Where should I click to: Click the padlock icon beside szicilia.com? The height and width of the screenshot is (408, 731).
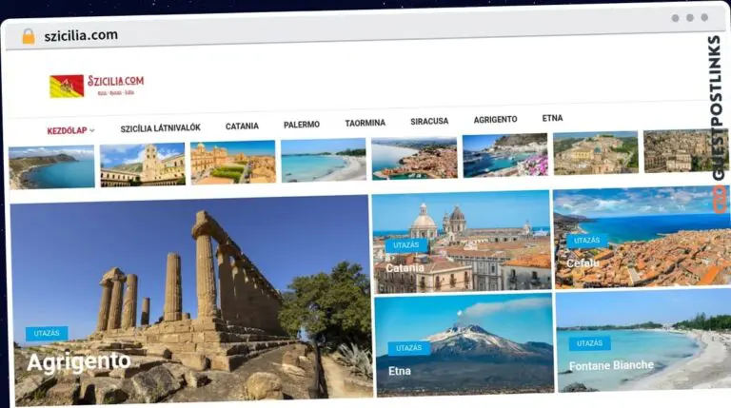29,36
